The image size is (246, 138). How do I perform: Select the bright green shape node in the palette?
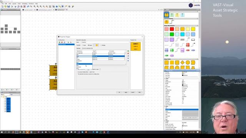[172, 34]
